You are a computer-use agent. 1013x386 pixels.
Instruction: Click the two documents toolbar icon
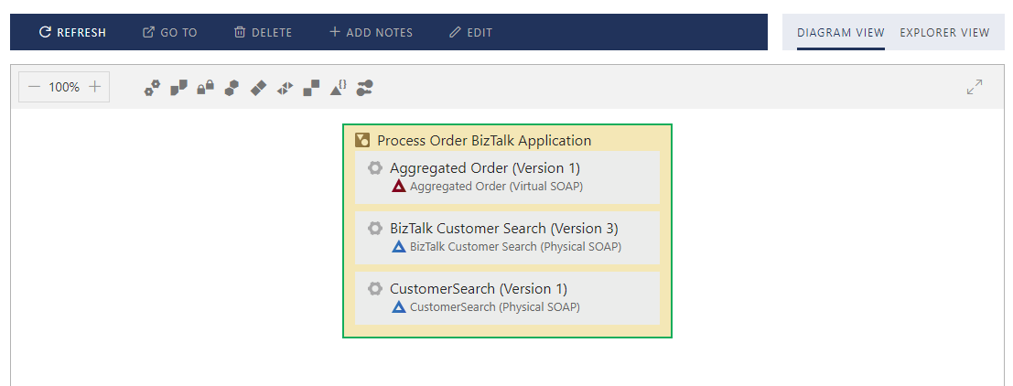(179, 88)
